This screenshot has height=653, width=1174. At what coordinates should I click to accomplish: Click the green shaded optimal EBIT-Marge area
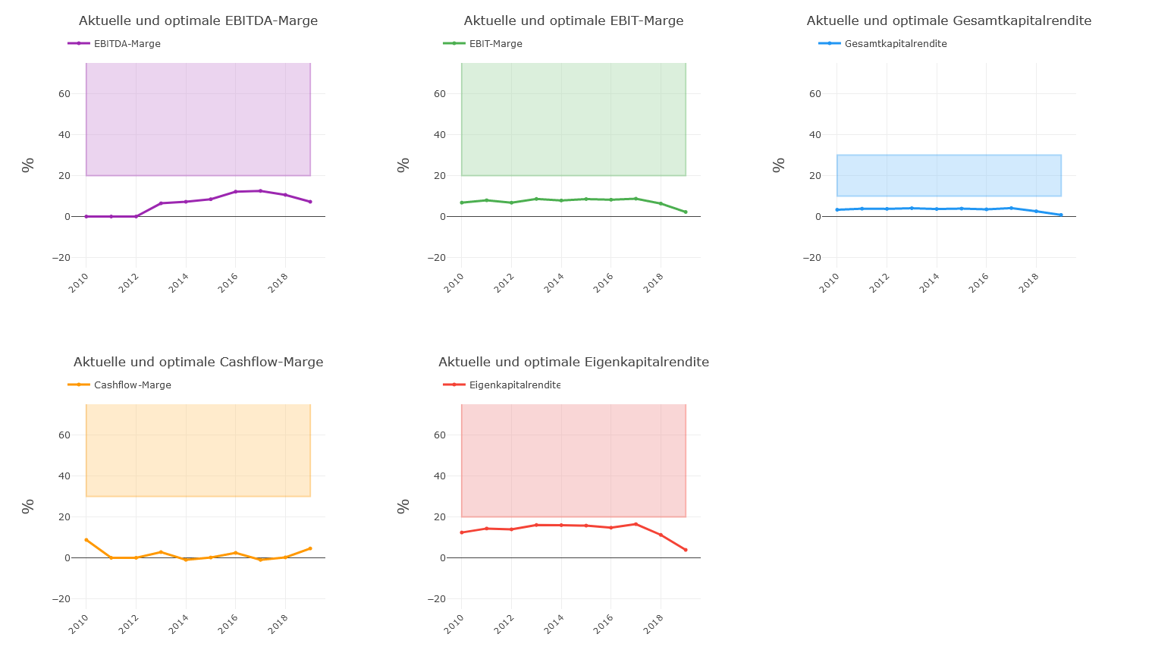click(573, 119)
